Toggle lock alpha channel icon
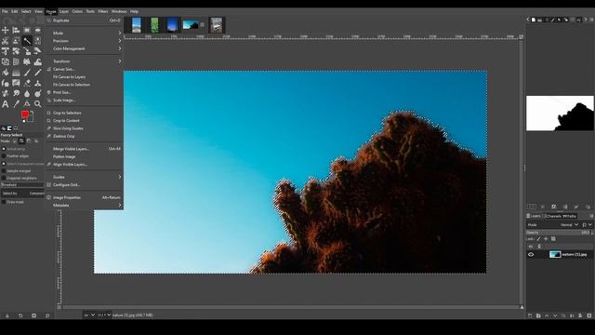This screenshot has width=595, height=335. coord(553,239)
